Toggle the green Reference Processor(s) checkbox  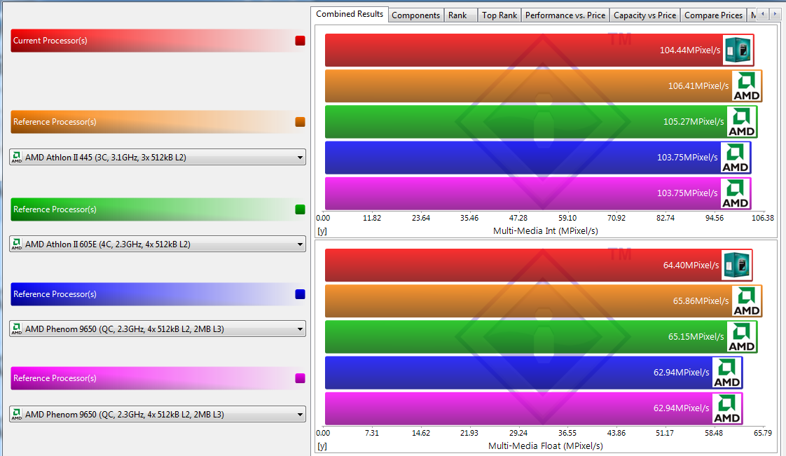click(x=300, y=209)
